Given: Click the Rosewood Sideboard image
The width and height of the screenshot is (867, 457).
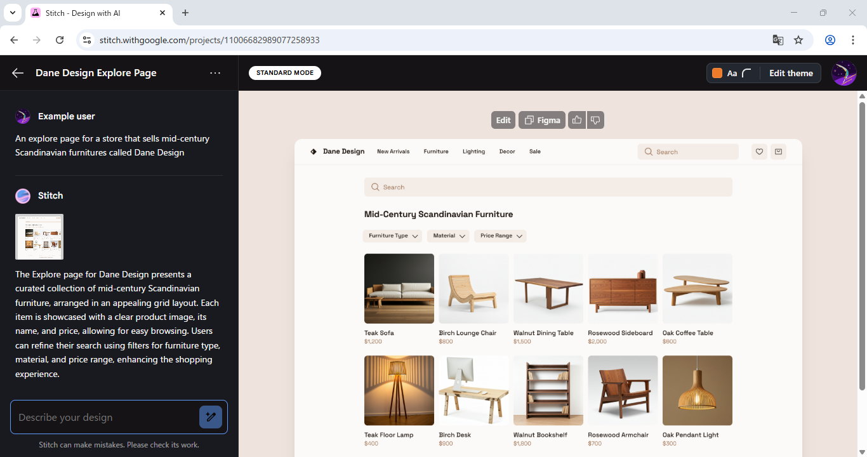Looking at the screenshot, I should 623,289.
